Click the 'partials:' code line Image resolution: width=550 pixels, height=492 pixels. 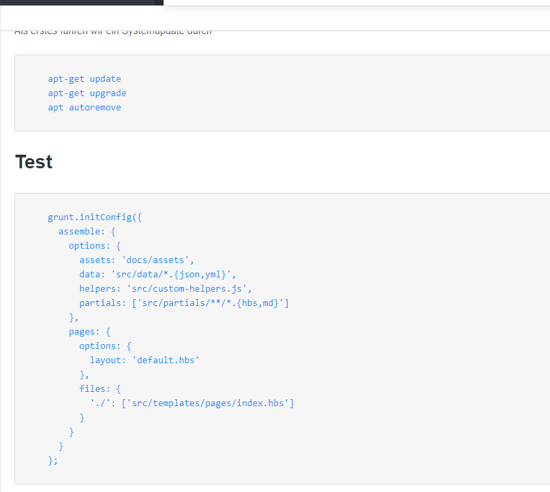point(184,303)
